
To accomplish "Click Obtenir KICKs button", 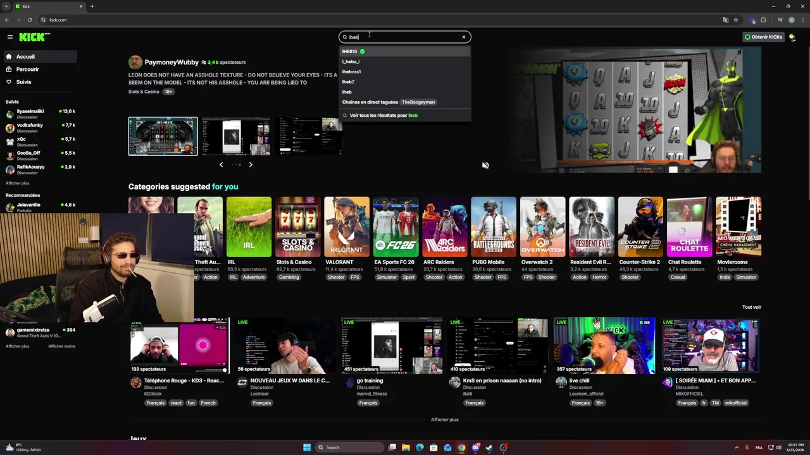I will pos(764,37).
